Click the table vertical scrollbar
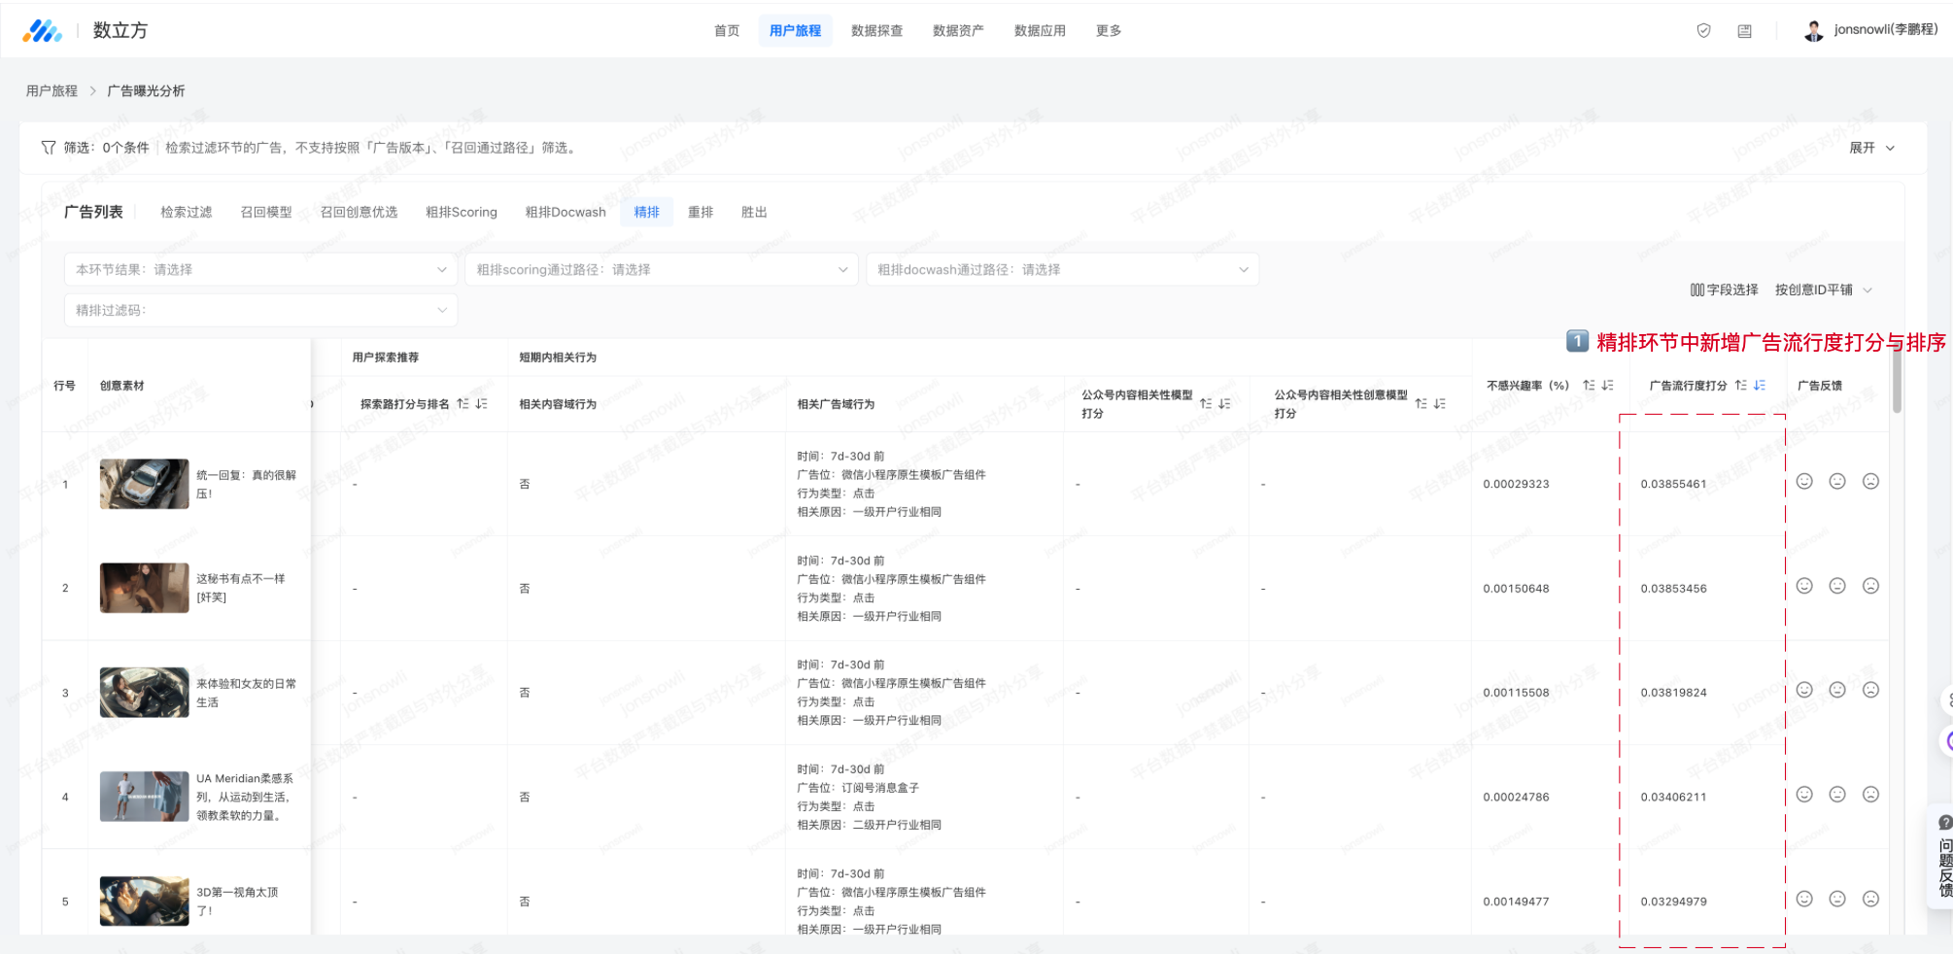This screenshot has width=1953, height=954. 1898,381
